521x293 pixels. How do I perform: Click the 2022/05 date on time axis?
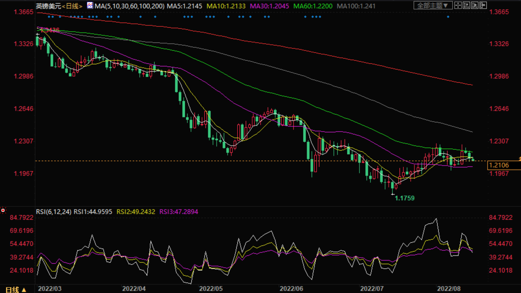click(211, 289)
